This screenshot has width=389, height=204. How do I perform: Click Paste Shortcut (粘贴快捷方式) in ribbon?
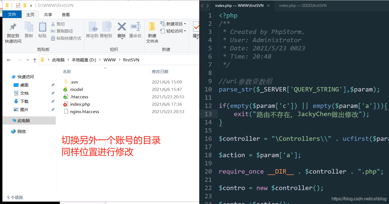coord(66,38)
